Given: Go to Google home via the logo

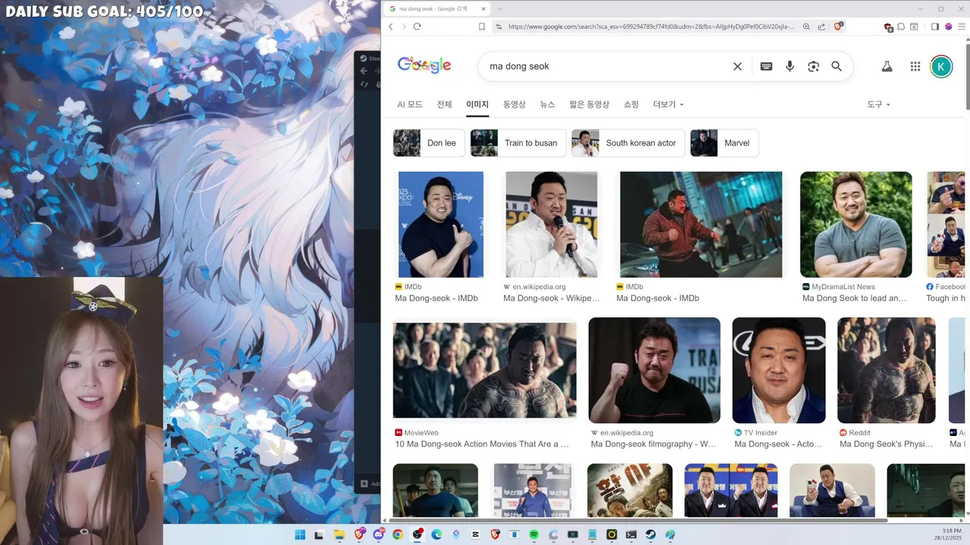Looking at the screenshot, I should click(424, 65).
